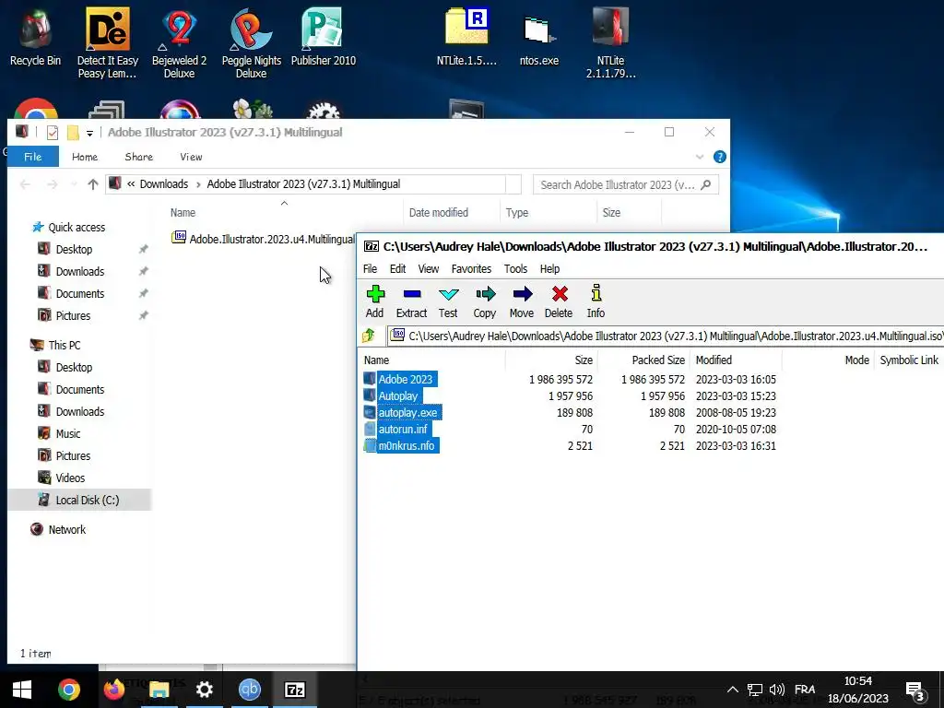Open Explorer help question mark icon

tap(719, 157)
